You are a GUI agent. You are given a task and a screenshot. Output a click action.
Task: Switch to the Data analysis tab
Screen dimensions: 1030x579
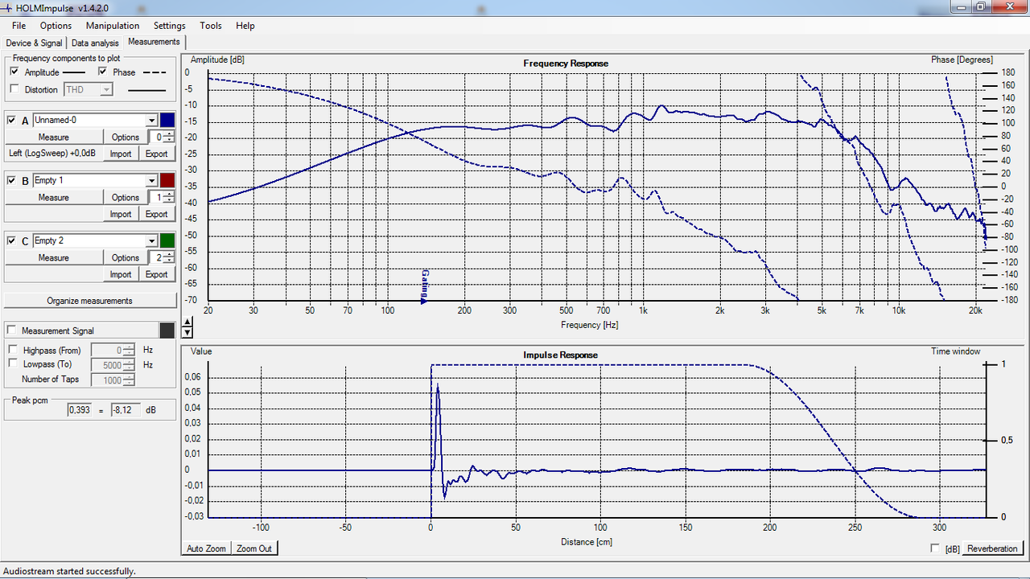[x=95, y=43]
